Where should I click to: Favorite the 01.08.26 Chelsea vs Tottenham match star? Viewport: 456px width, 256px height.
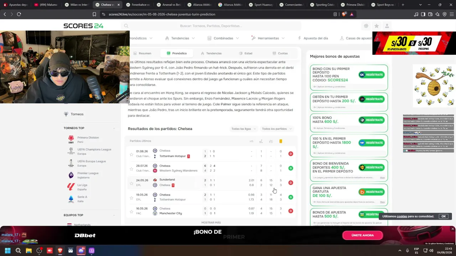click(x=131, y=154)
